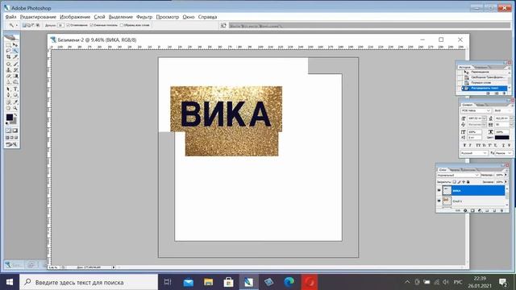Jump to ImageReady button in toolbox
Screen dimensions: 516x290
[12, 144]
